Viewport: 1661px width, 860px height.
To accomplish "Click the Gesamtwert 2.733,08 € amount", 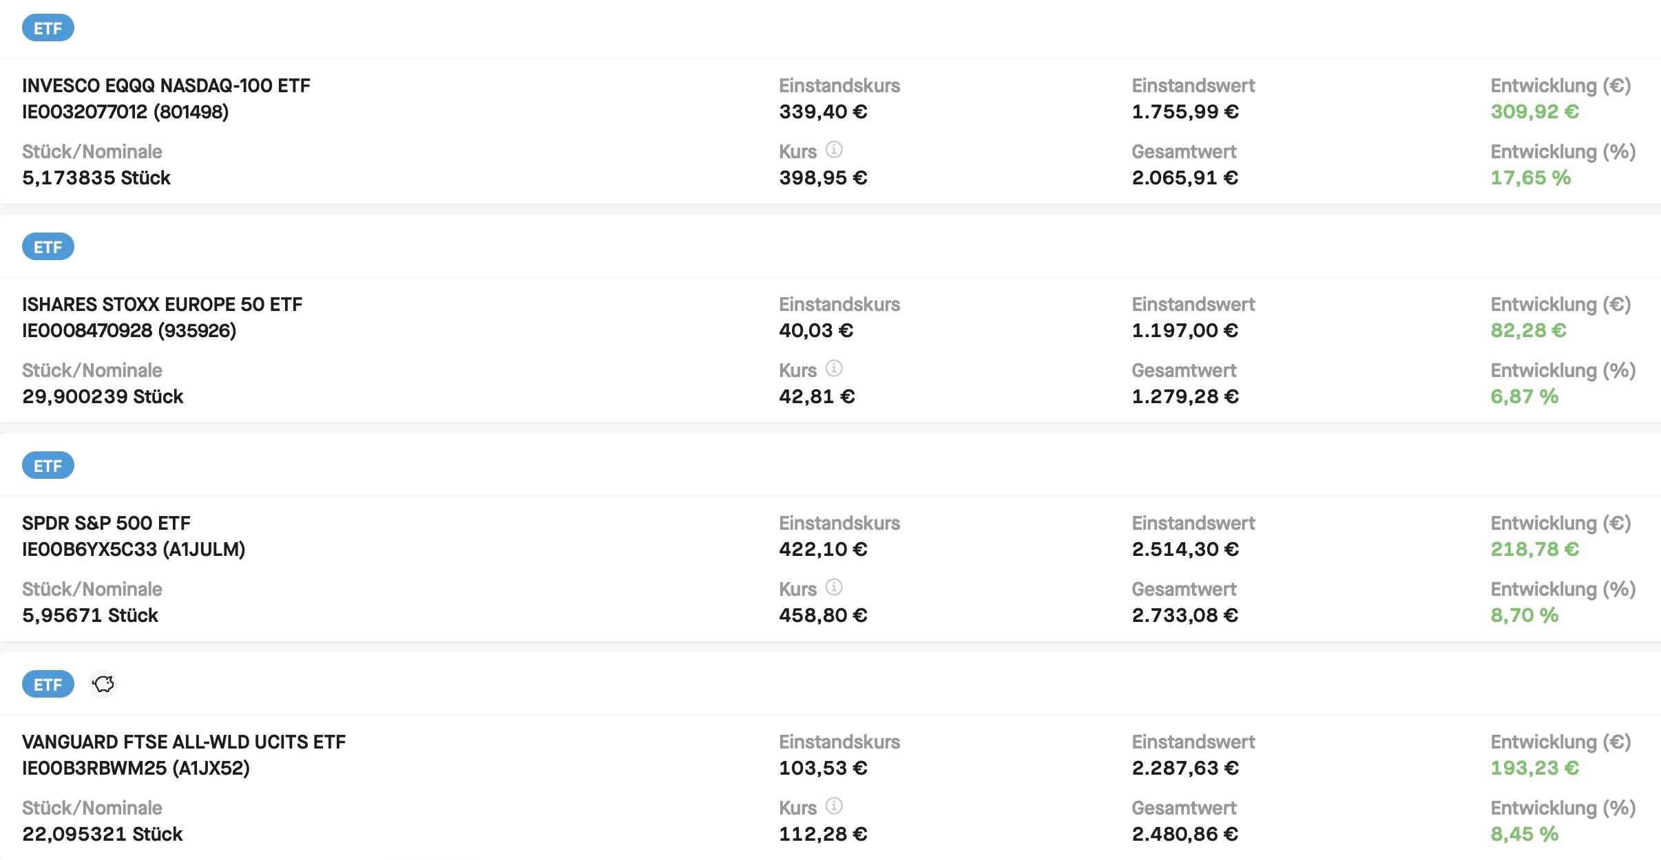I will click(1184, 616).
